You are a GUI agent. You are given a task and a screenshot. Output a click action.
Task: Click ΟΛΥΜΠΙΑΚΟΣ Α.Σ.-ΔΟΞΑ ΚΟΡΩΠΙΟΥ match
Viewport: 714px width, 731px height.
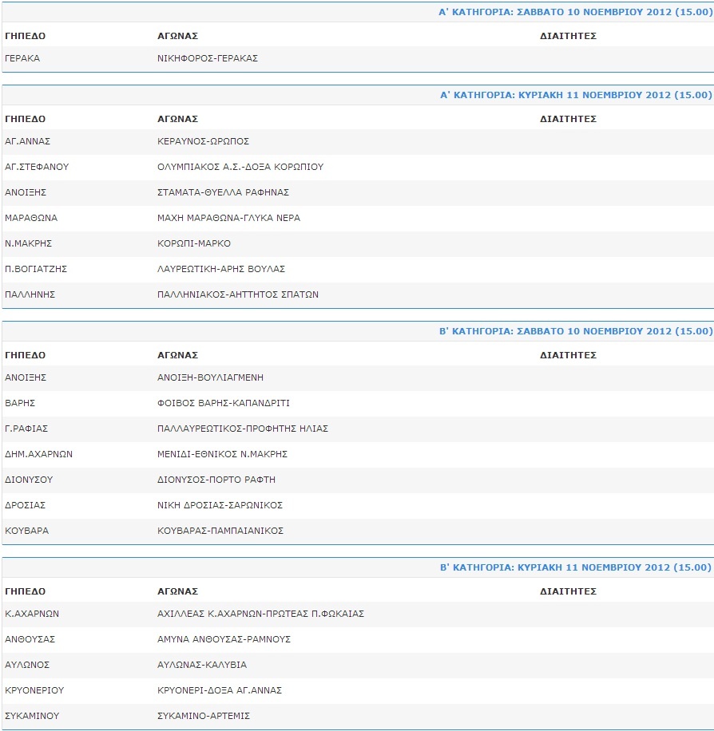point(240,167)
